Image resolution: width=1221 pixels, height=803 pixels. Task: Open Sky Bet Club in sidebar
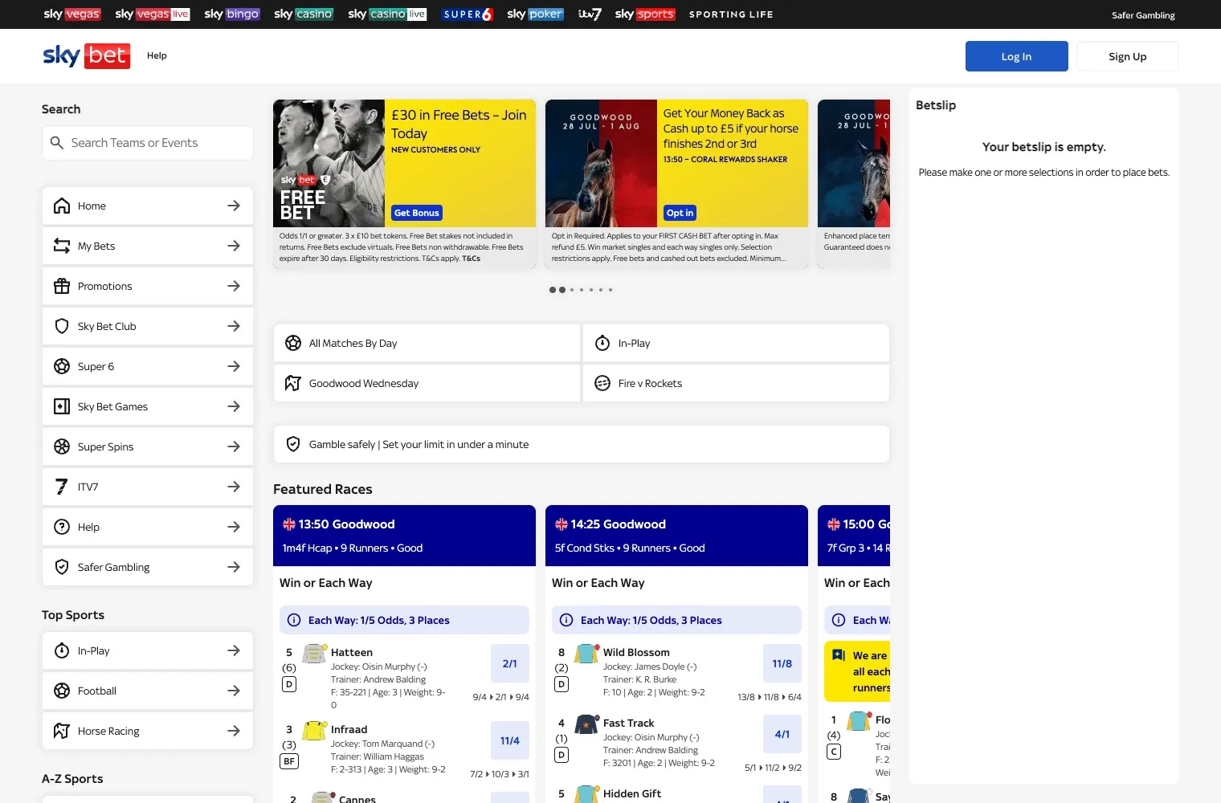pyautogui.click(x=148, y=326)
